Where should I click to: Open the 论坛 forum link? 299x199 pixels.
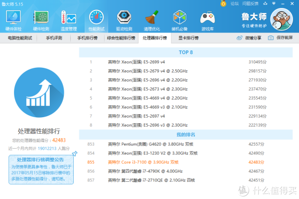[234, 3]
